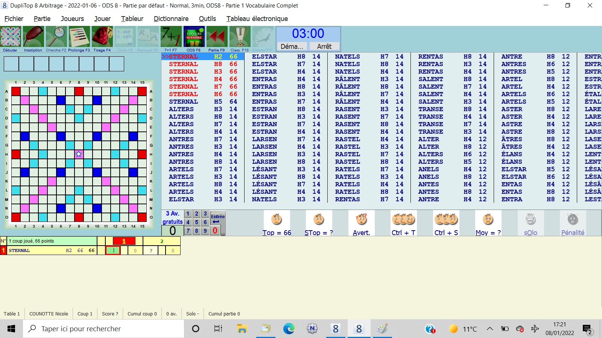602x338 pixels.
Task: Open the Dictionnaire menu
Action: (x=171, y=19)
